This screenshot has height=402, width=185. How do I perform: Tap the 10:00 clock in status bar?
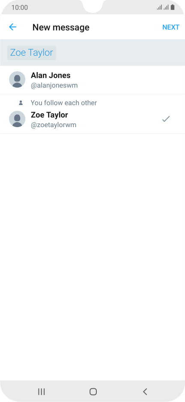point(20,7)
